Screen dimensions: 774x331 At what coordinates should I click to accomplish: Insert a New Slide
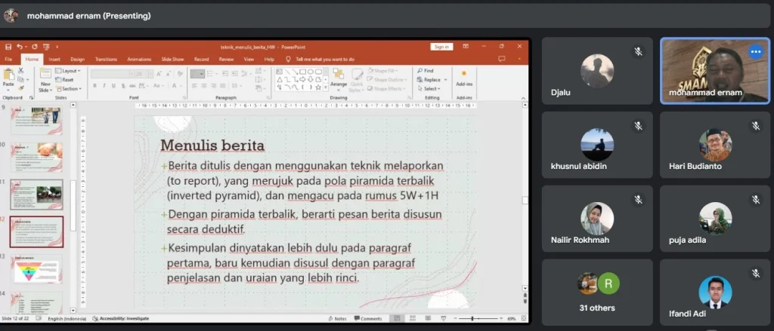45,80
